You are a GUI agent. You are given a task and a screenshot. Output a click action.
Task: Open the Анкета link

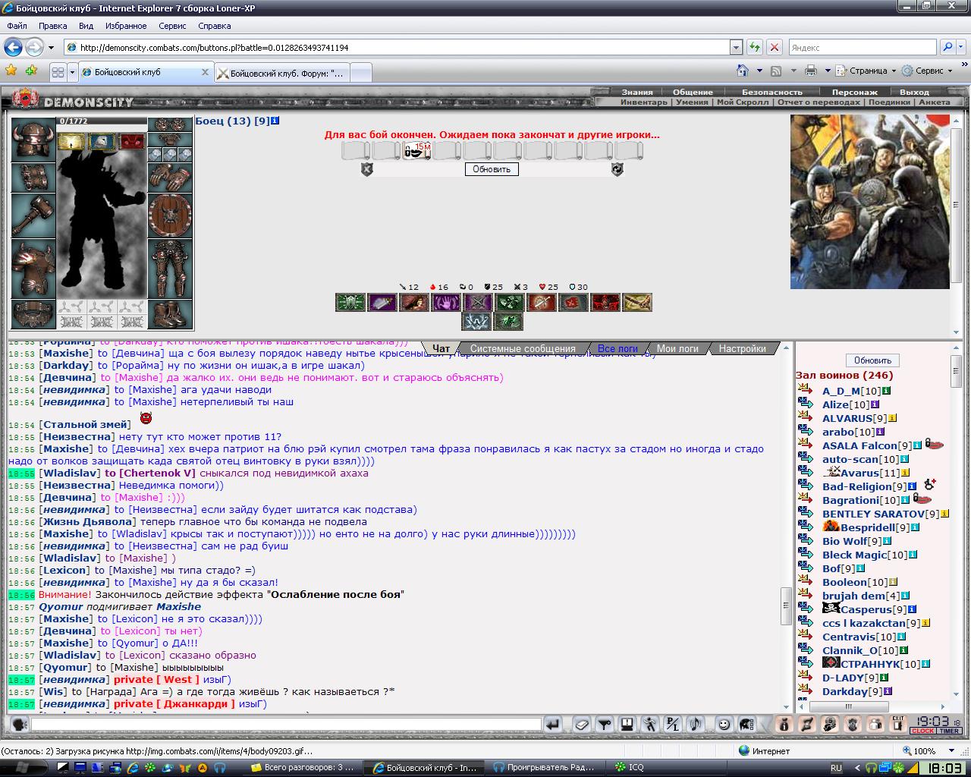click(935, 102)
